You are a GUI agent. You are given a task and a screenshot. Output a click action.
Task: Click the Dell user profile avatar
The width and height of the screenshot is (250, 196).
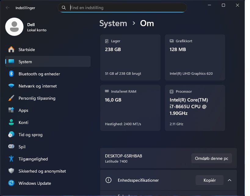(x=14, y=27)
